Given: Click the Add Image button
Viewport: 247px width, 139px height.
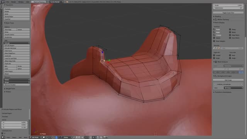Looking at the screenshot, I should pos(228,80).
